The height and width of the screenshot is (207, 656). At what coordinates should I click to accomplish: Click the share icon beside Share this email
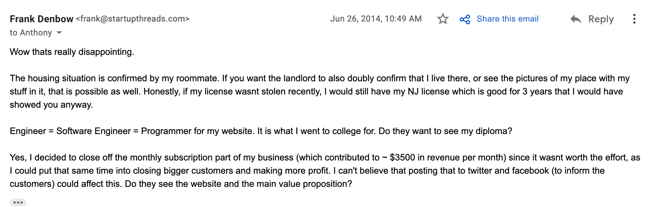465,19
